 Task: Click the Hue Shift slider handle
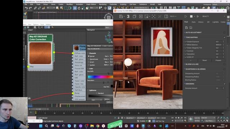point(109,73)
